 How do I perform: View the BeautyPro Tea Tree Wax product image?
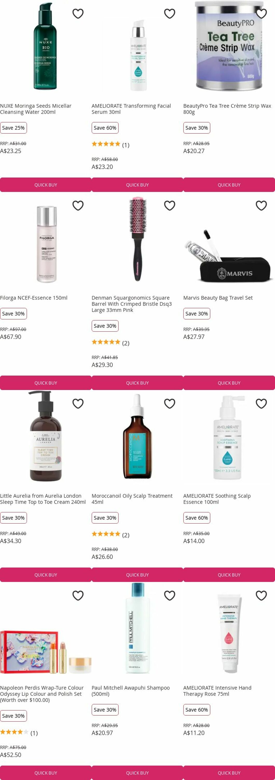coord(229,46)
